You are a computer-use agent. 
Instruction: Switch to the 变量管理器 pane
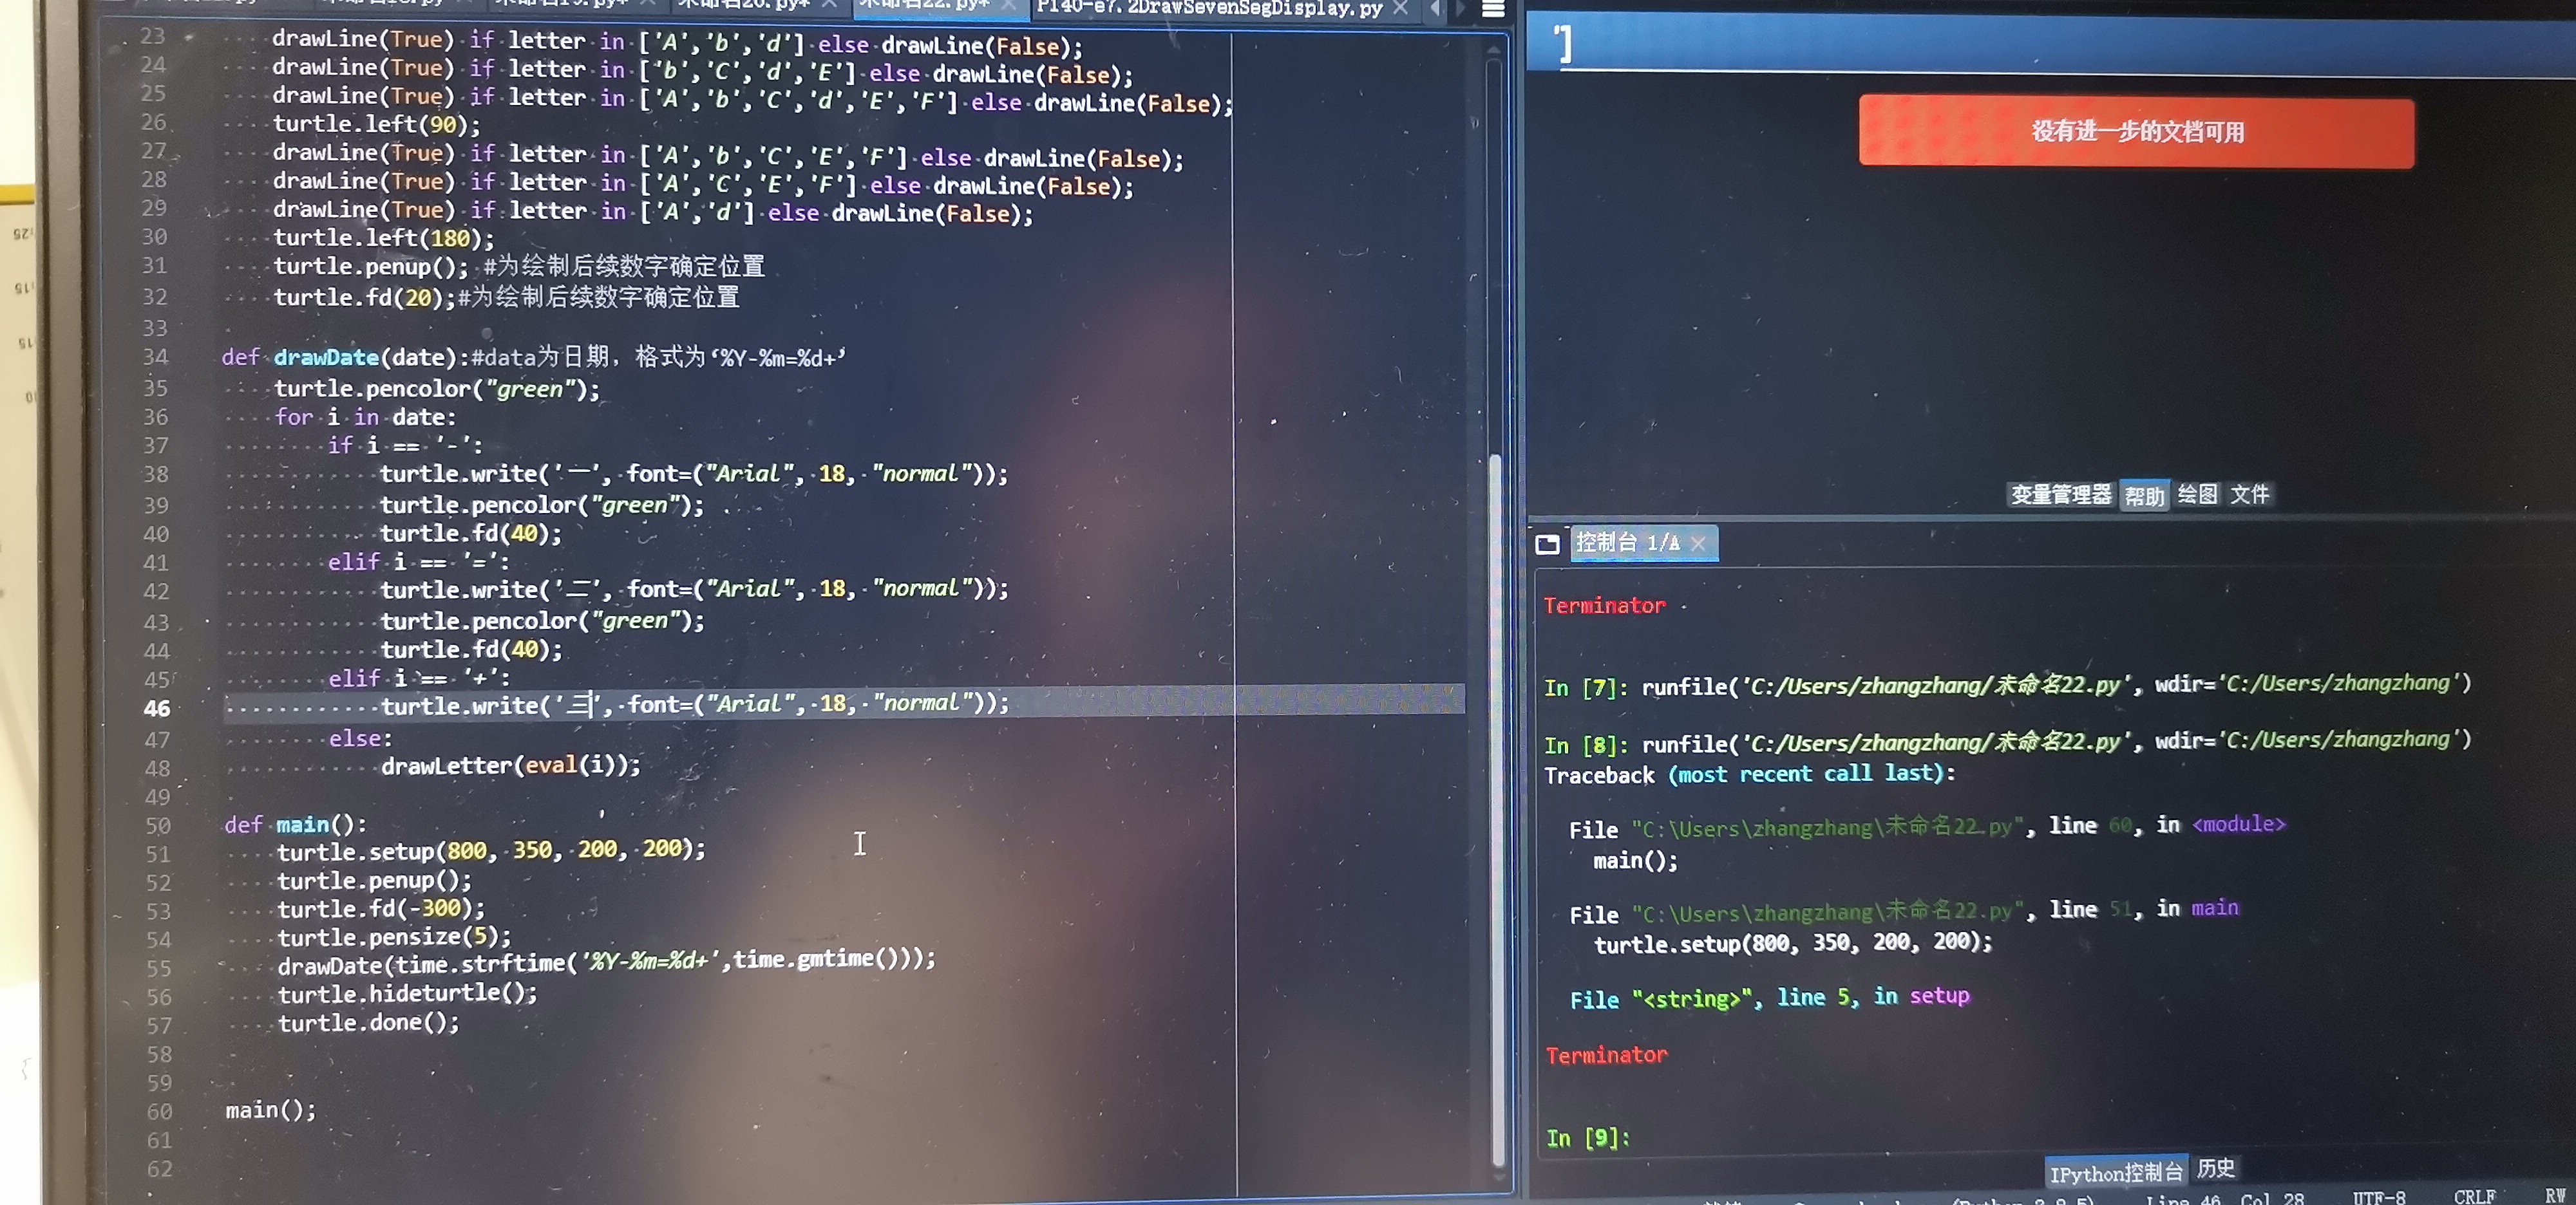pyautogui.click(x=2060, y=494)
